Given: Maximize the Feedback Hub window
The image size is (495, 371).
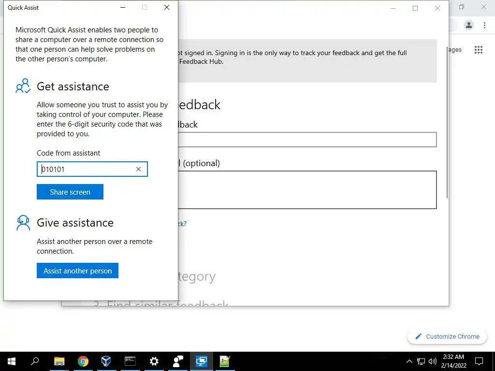Looking at the screenshot, I should [x=415, y=8].
